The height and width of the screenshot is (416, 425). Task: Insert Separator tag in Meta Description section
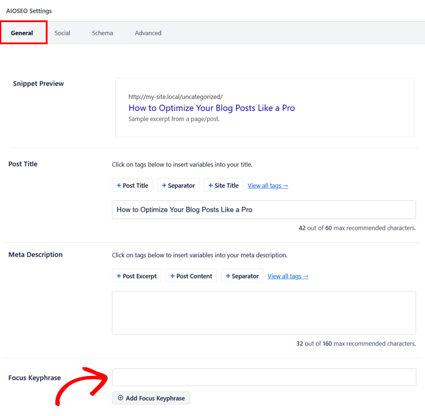[242, 276]
